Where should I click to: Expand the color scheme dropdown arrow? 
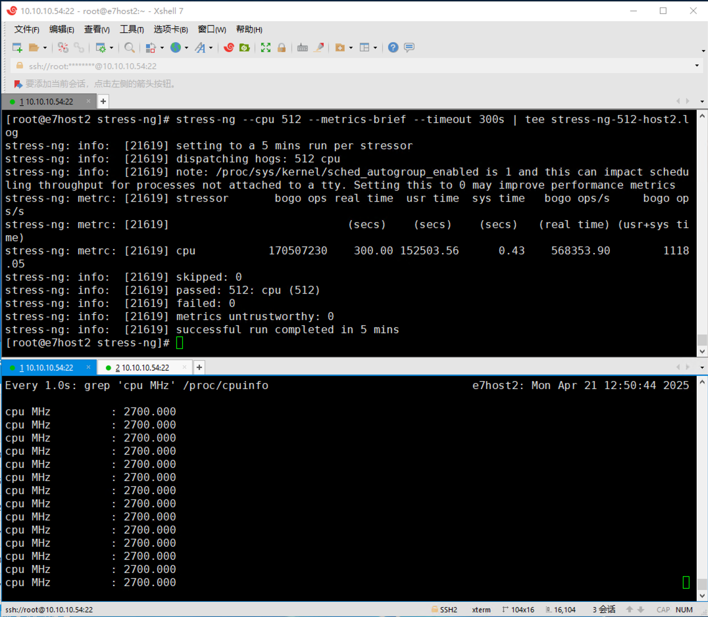(x=162, y=48)
